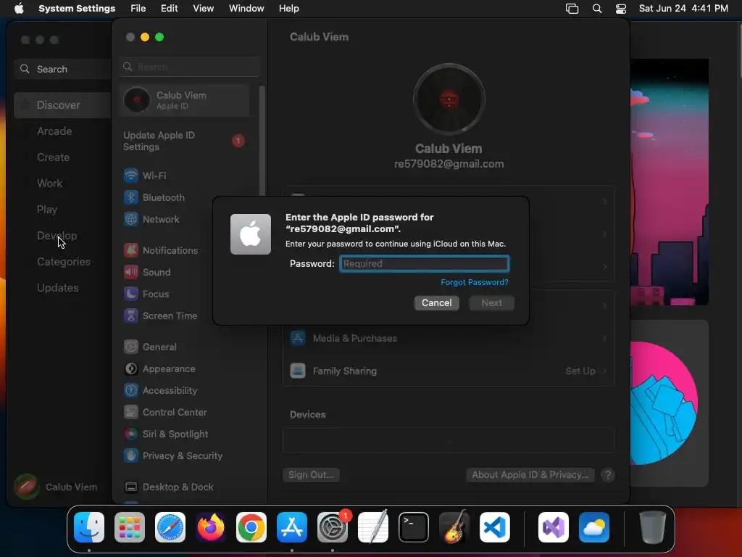The image size is (742, 557).
Task: Open Control Center in the menu bar
Action: pyautogui.click(x=621, y=9)
